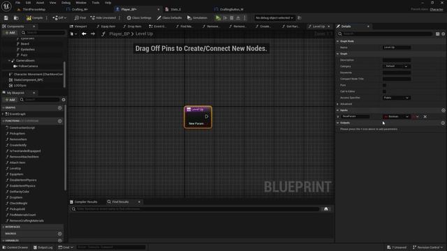
Task: Toggle the Pure checkbox
Action: [x=384, y=85]
